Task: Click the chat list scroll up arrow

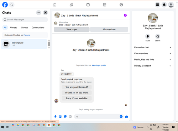Action: tap(49, 40)
